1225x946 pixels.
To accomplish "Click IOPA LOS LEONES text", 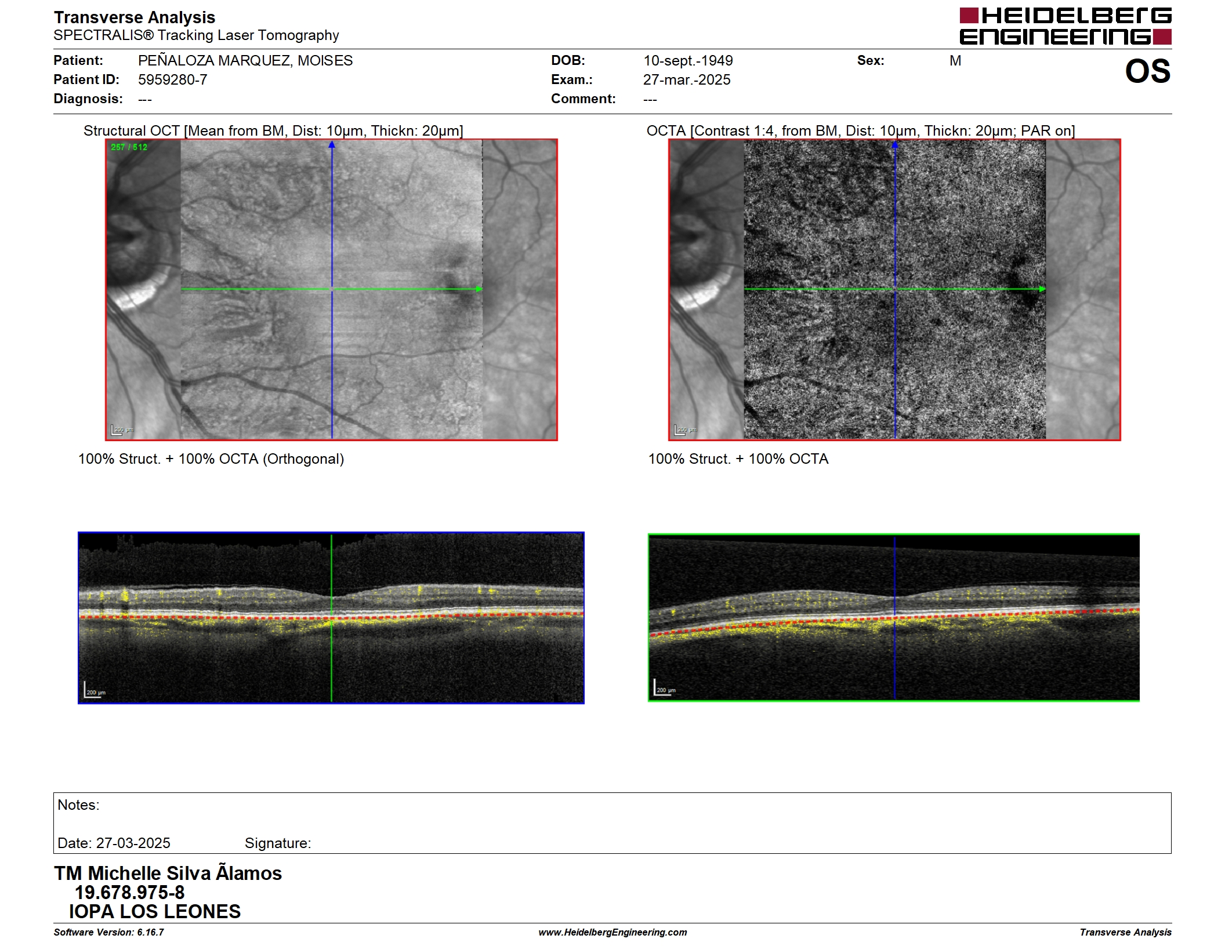I will pos(155,911).
